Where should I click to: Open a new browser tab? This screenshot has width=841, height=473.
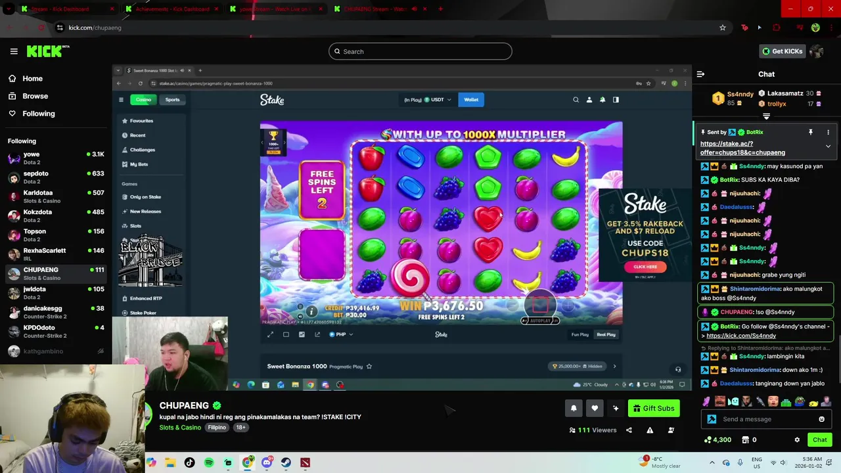tap(440, 9)
